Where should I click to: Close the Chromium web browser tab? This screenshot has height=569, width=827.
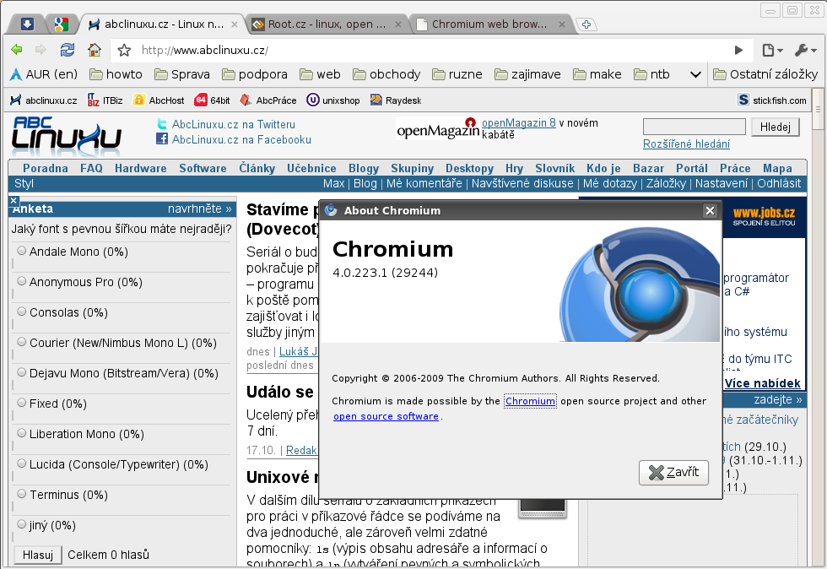click(562, 24)
